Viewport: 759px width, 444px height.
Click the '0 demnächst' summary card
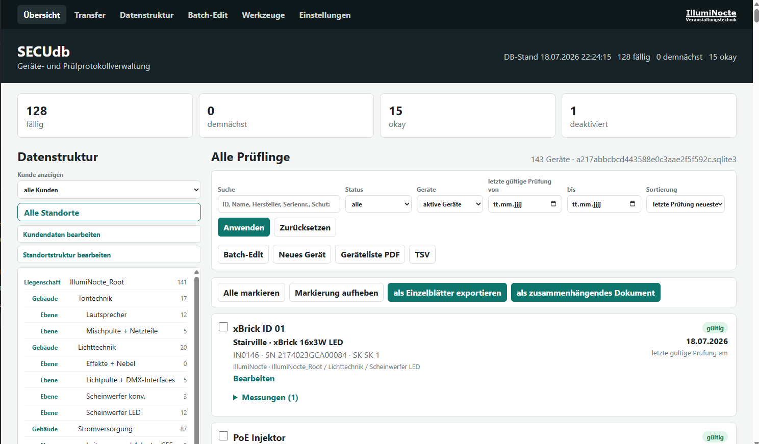286,115
